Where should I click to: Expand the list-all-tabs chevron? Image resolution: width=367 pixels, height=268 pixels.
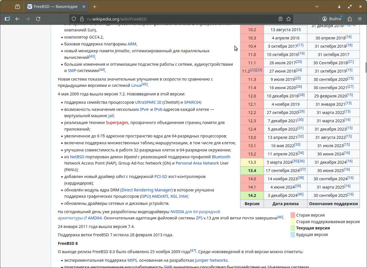pyautogui.click(x=317, y=7)
